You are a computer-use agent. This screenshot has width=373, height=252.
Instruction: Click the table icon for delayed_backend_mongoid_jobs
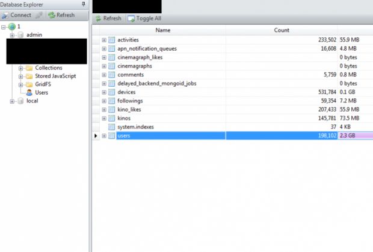(x=111, y=83)
